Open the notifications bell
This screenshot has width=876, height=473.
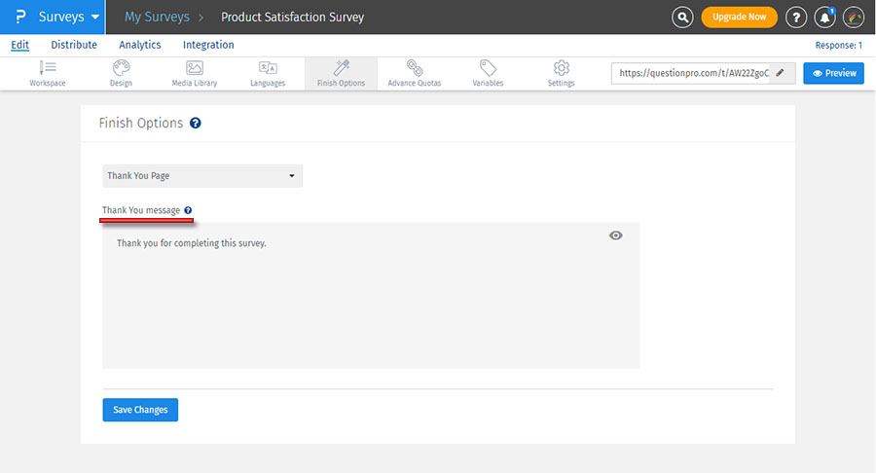825,17
